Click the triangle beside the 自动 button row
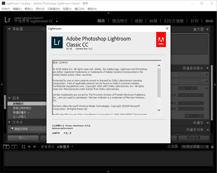 [x=207, y=88]
